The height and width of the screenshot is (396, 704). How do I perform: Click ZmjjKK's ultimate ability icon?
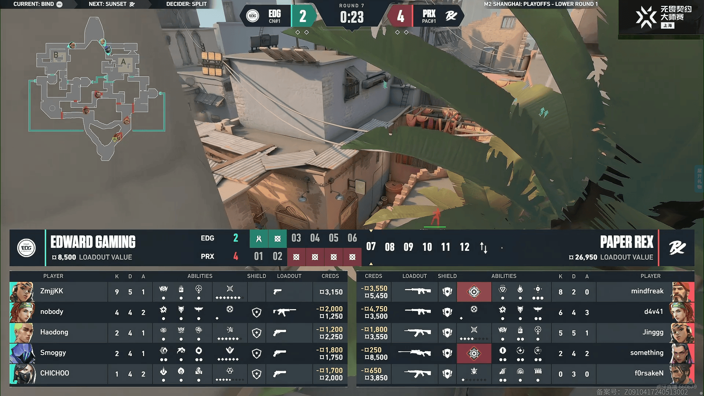point(230,289)
